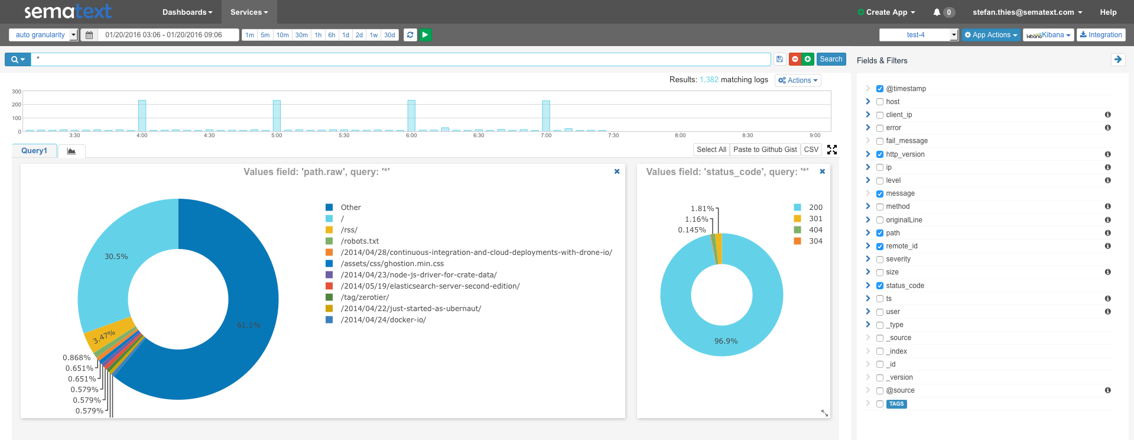Click the refresh icon in the toolbar
The image size is (1134, 440).
[410, 35]
